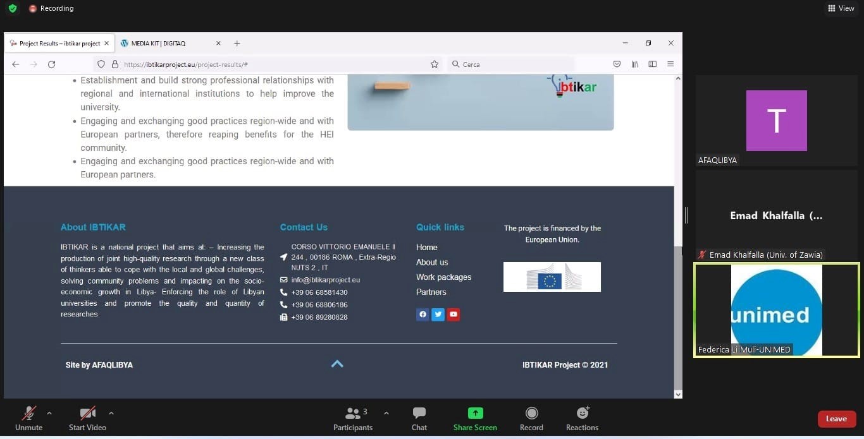Image resolution: width=864 pixels, height=439 pixels.
Task: Close the Project Results tab
Action: click(x=106, y=44)
